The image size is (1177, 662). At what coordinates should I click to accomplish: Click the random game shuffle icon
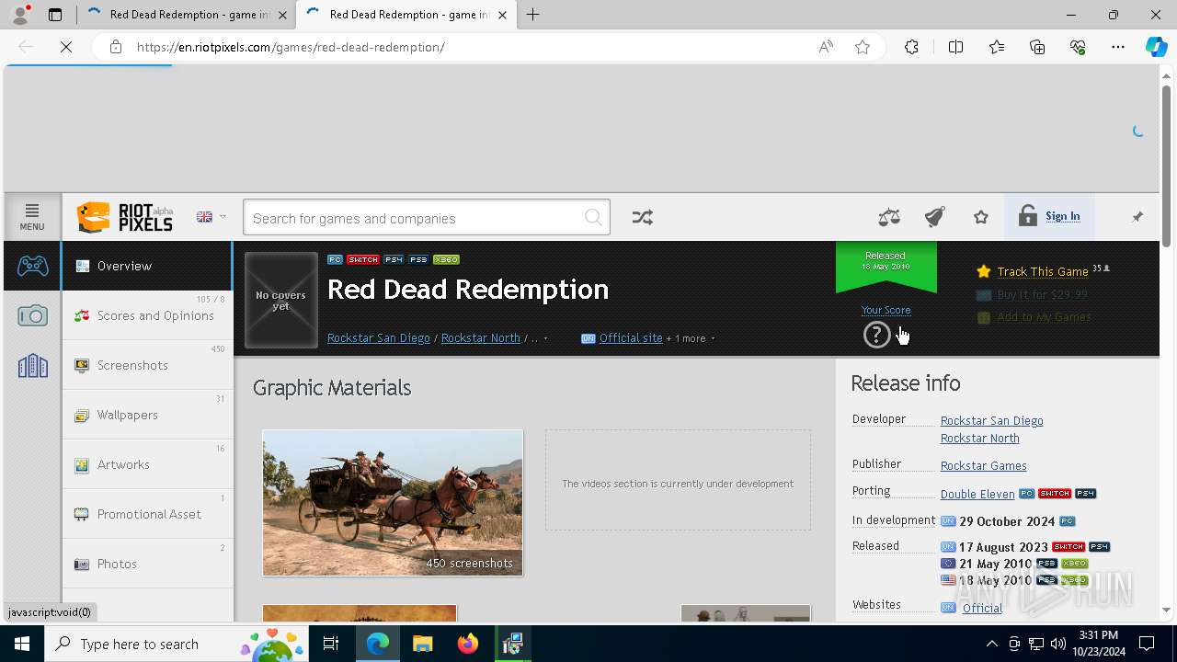point(643,217)
